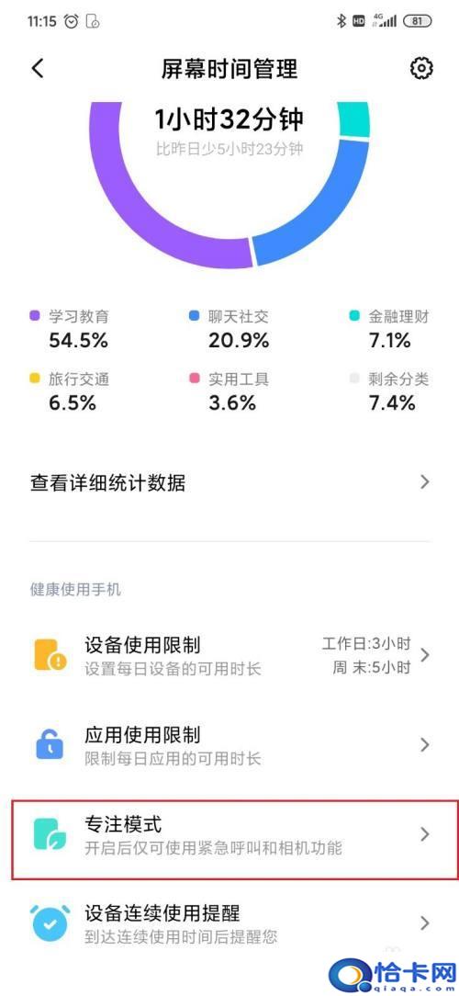Viewport: 459px width, 996px height.
Task: Tap the blue alarm clock reminder icon
Action: pyautogui.click(x=50, y=922)
